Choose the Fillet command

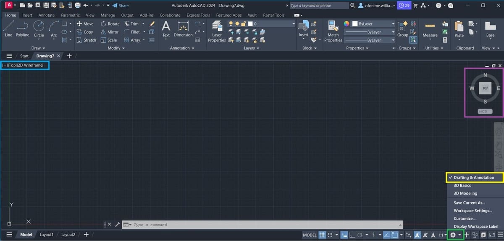[132, 32]
